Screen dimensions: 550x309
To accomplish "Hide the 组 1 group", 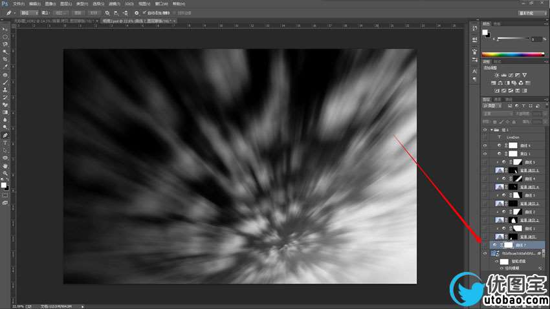I will pos(485,130).
